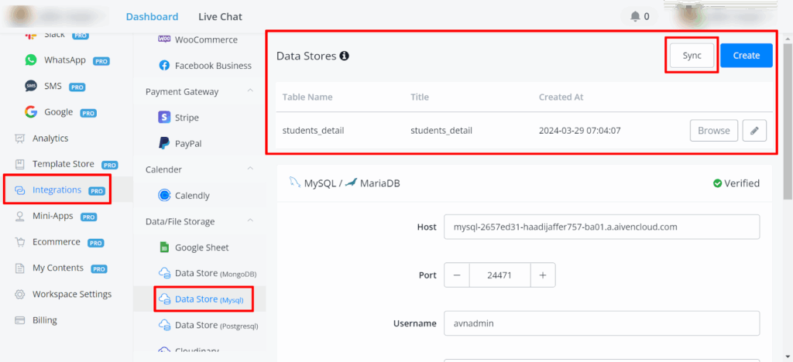Viewport: 793px width, 362px height.
Task: Click the blue Create button
Action: coord(746,56)
